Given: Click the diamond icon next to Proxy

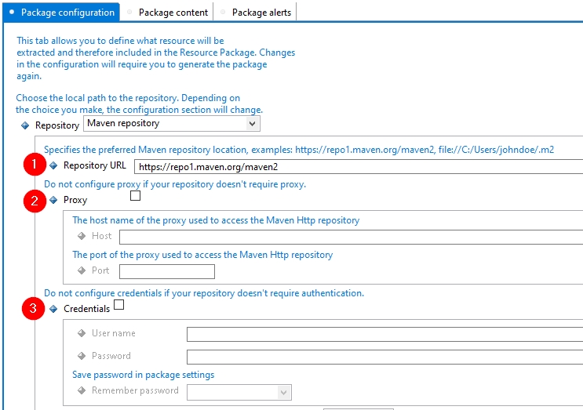Looking at the screenshot, I should pyautogui.click(x=53, y=201).
